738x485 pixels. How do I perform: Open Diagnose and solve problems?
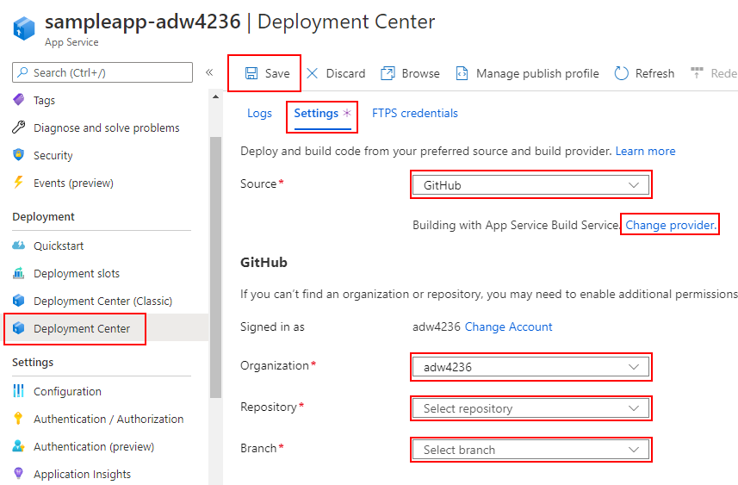pyautogui.click(x=107, y=127)
